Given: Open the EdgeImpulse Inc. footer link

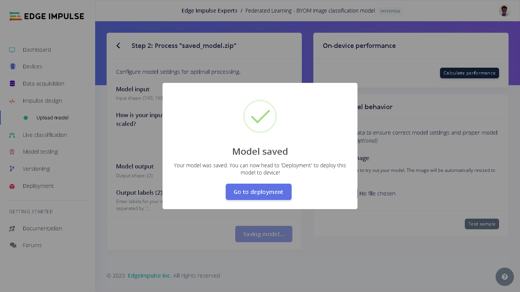Looking at the screenshot, I should coord(150,276).
